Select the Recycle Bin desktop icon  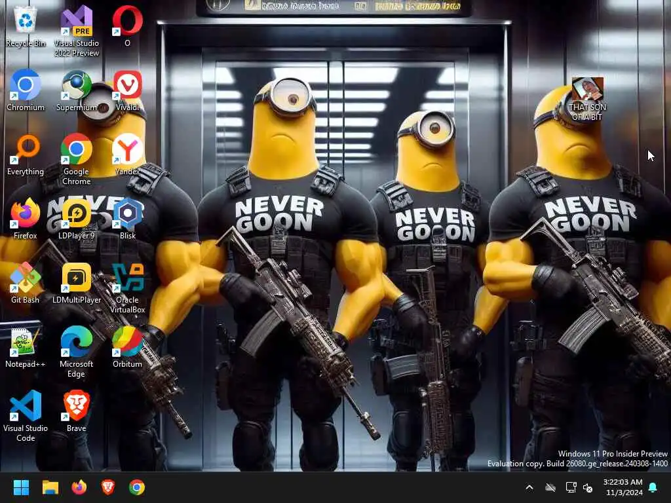(x=26, y=26)
